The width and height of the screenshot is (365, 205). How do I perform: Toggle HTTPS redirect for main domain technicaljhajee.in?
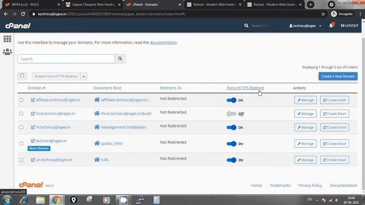[232, 143]
